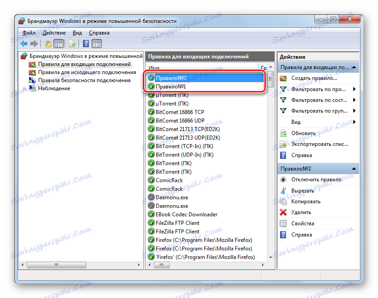This screenshot has width=378, height=298.
Task: Open the Действие menu
Action: click(54, 33)
